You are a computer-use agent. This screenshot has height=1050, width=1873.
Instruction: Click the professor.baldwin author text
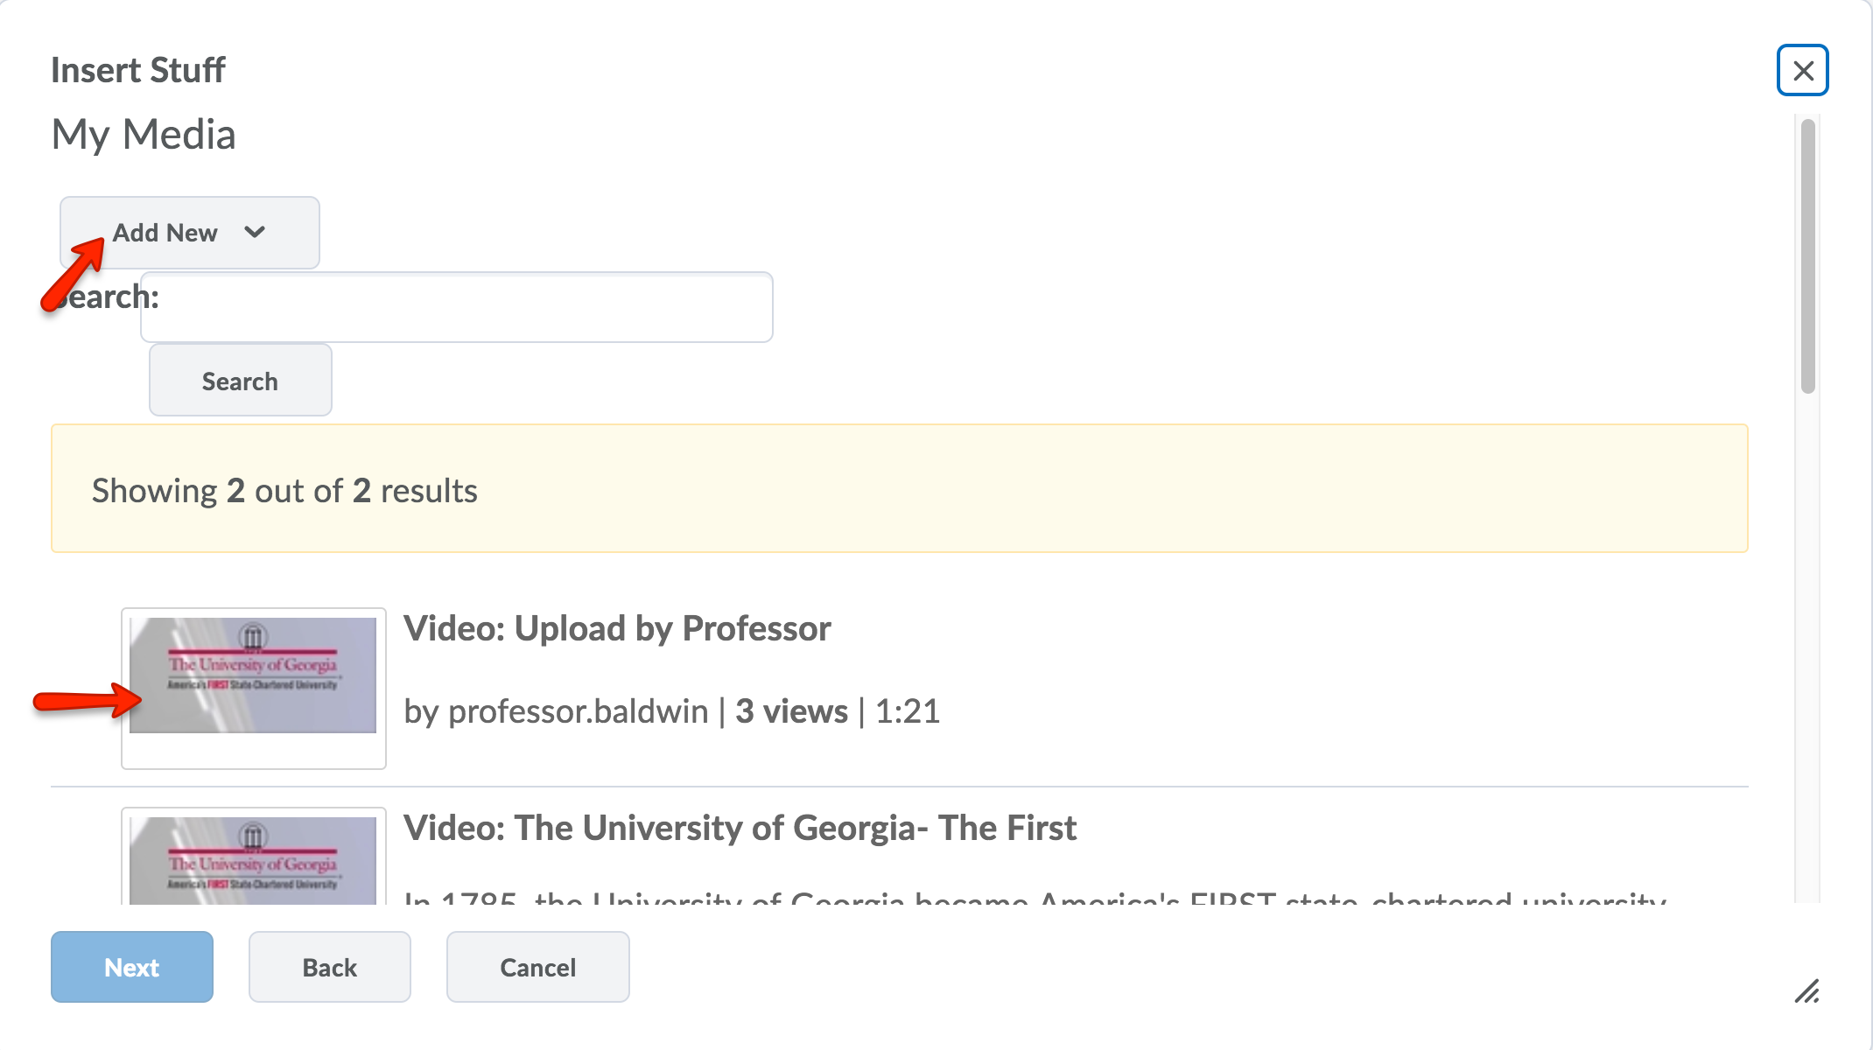tap(578, 711)
